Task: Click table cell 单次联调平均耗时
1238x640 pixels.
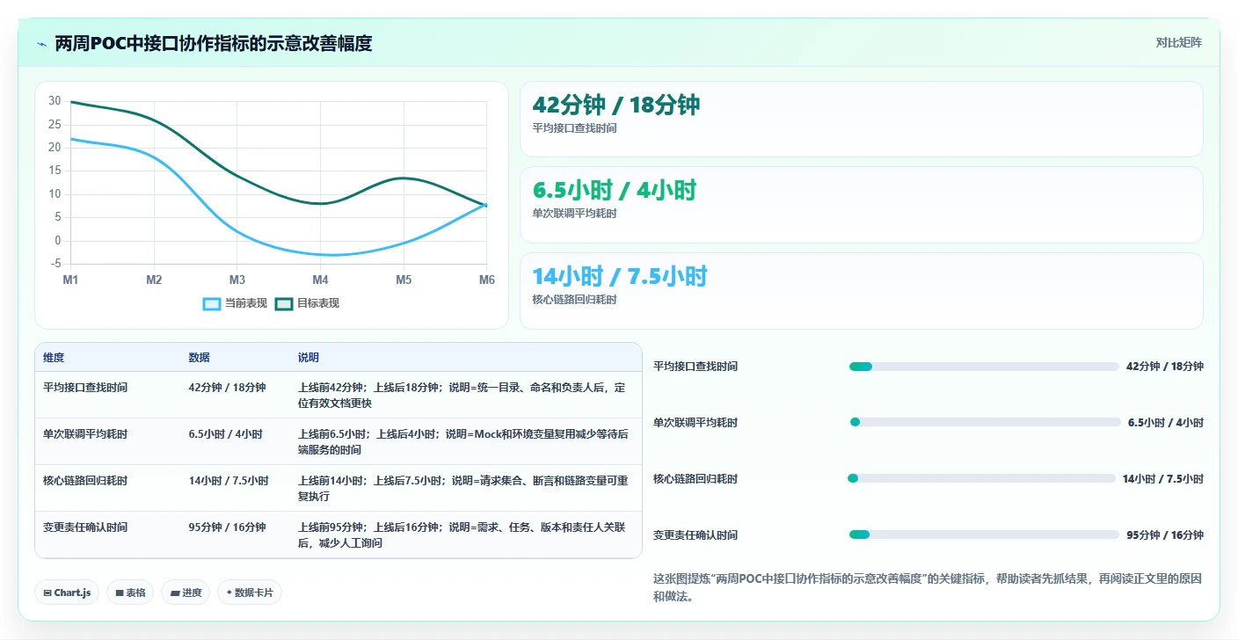Action: (x=85, y=434)
